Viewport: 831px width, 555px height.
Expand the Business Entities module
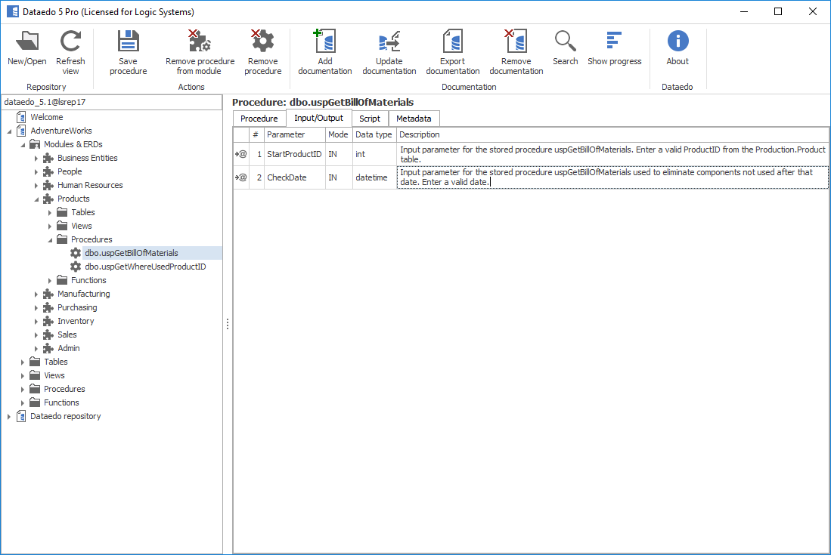pos(36,159)
